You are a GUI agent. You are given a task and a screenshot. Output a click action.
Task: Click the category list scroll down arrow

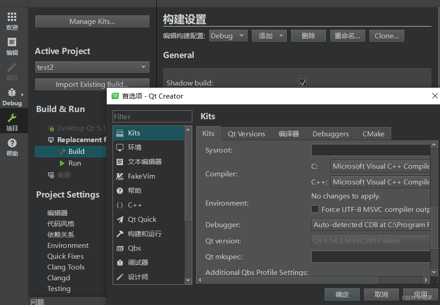coord(188,280)
